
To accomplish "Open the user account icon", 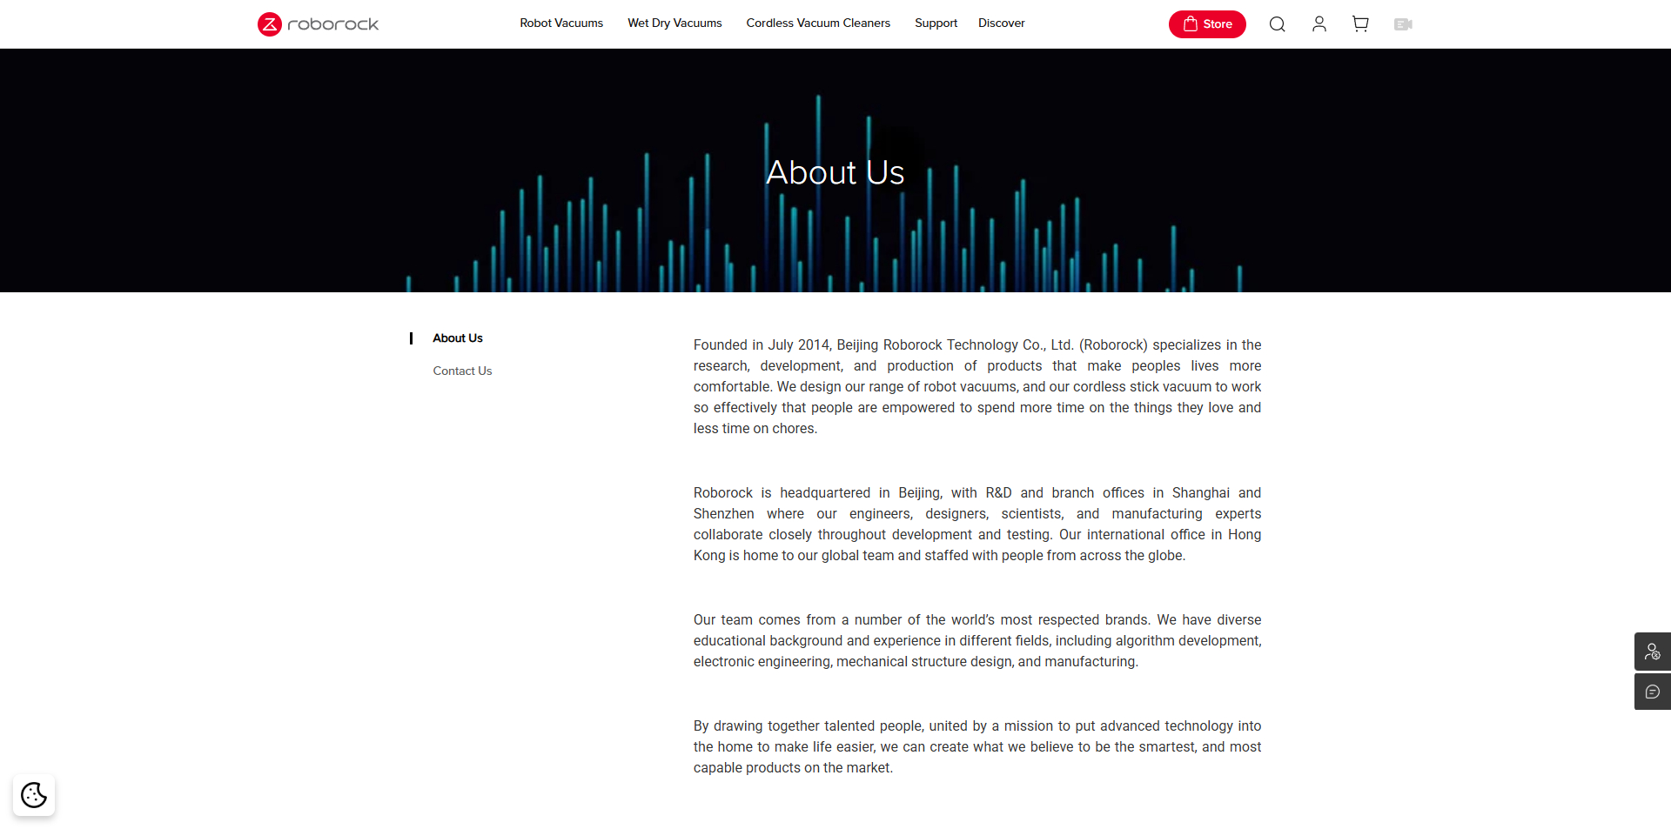I will (1319, 24).
